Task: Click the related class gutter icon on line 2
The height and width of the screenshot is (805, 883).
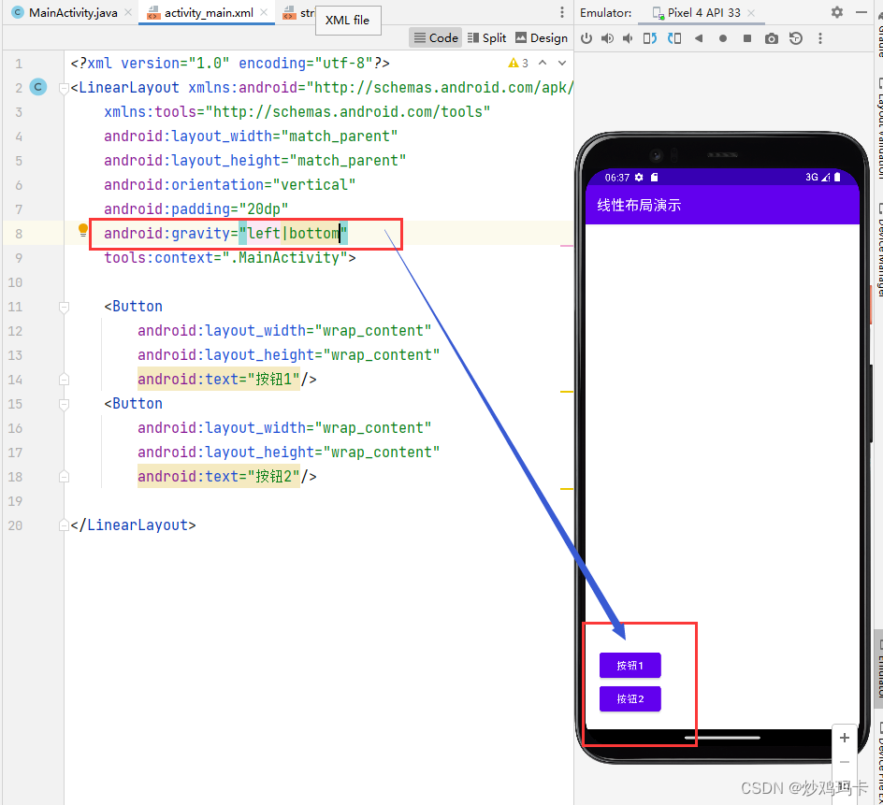Action: [x=37, y=87]
